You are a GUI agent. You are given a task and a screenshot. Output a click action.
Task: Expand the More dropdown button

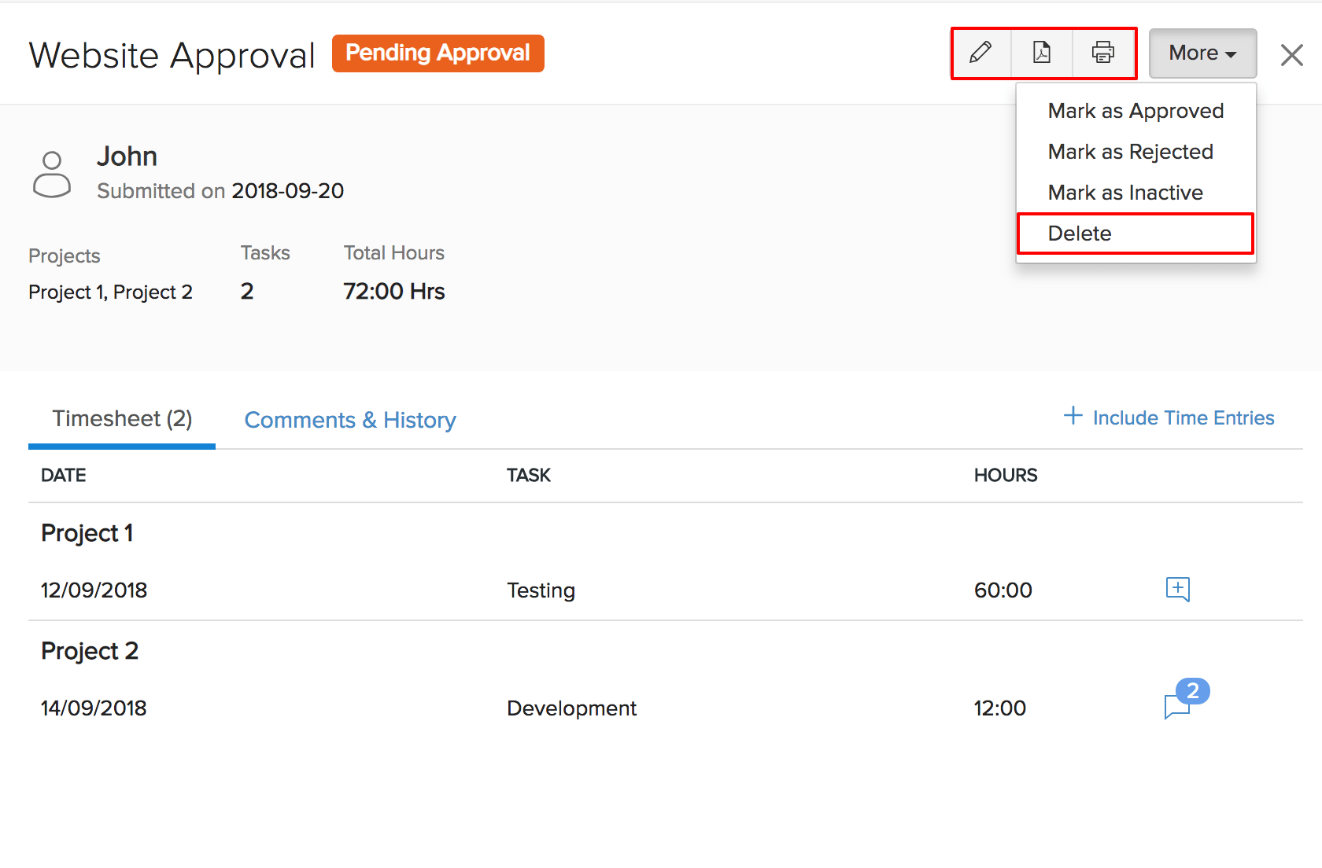[1202, 53]
